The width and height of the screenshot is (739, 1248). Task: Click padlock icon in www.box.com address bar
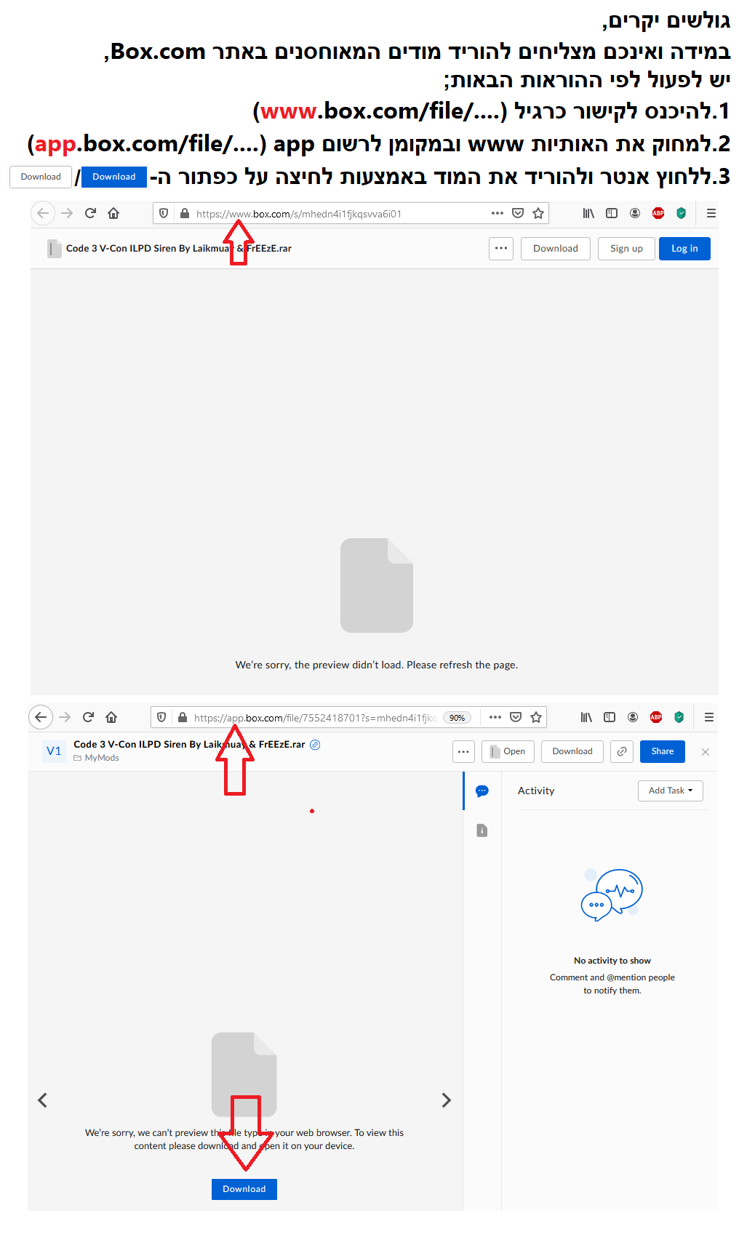184,213
